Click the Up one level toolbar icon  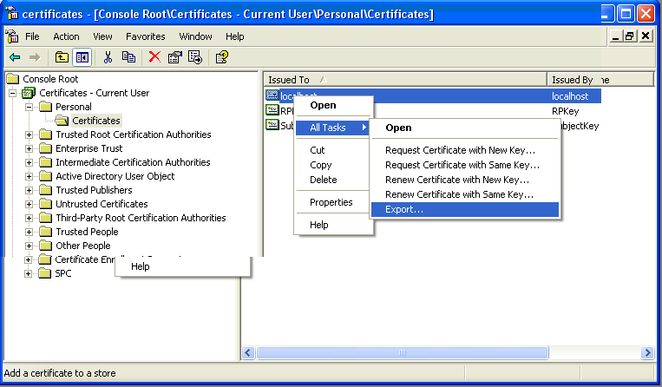click(62, 57)
